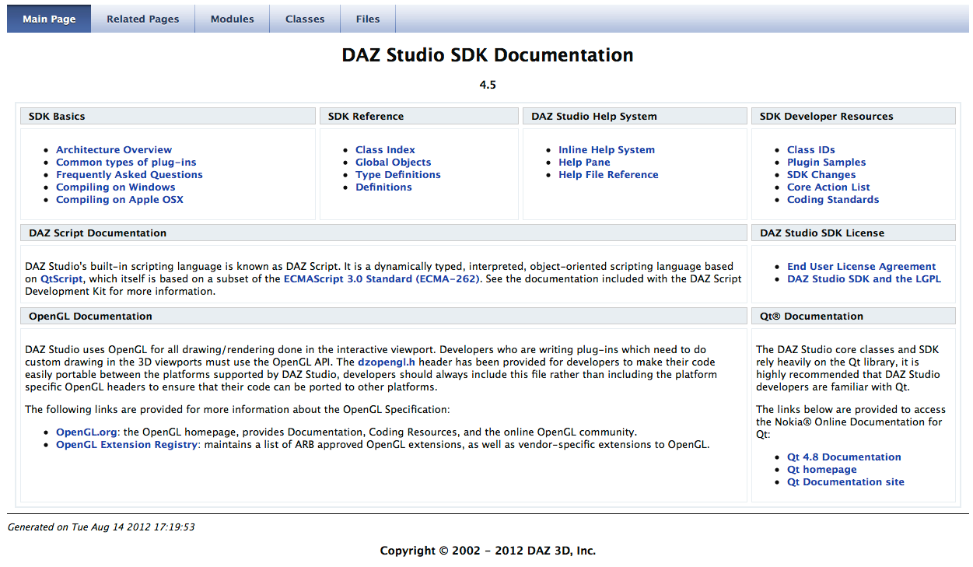Visit the Qt homepage link
This screenshot has width=973, height=567.
pos(822,470)
